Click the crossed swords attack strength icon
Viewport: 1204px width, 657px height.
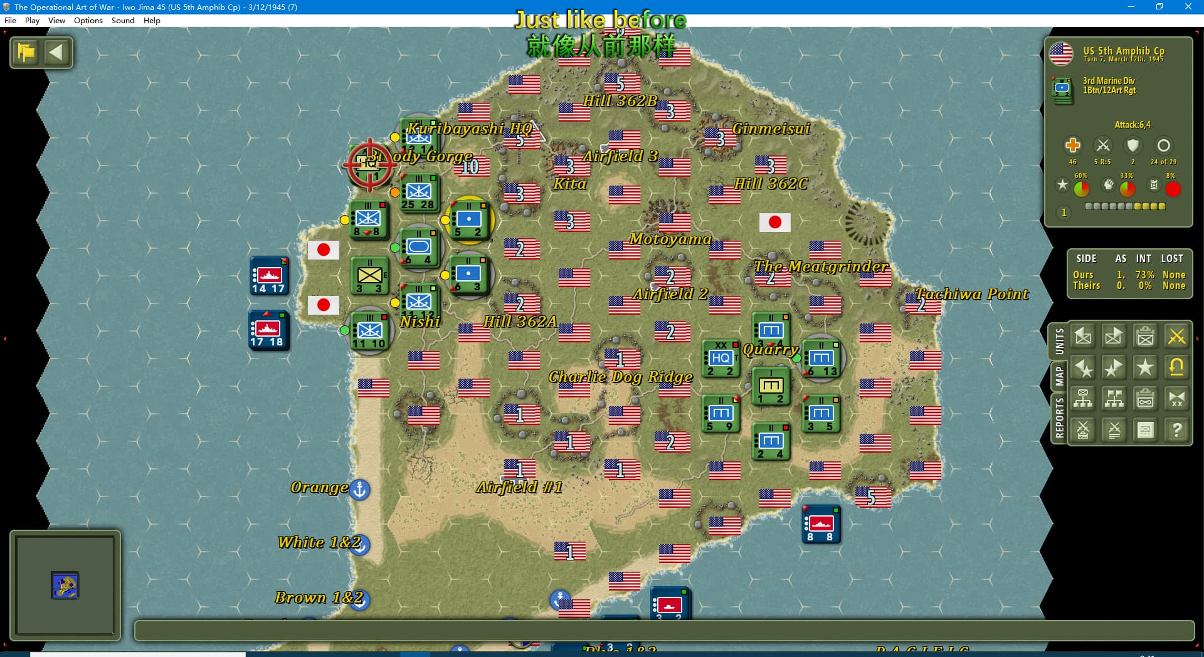pyautogui.click(x=1102, y=145)
